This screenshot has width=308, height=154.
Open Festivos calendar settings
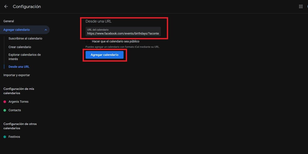click(x=14, y=137)
